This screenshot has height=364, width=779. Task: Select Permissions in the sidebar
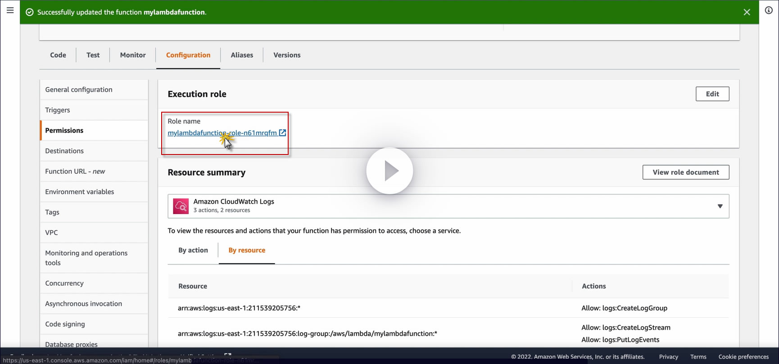click(x=94, y=131)
